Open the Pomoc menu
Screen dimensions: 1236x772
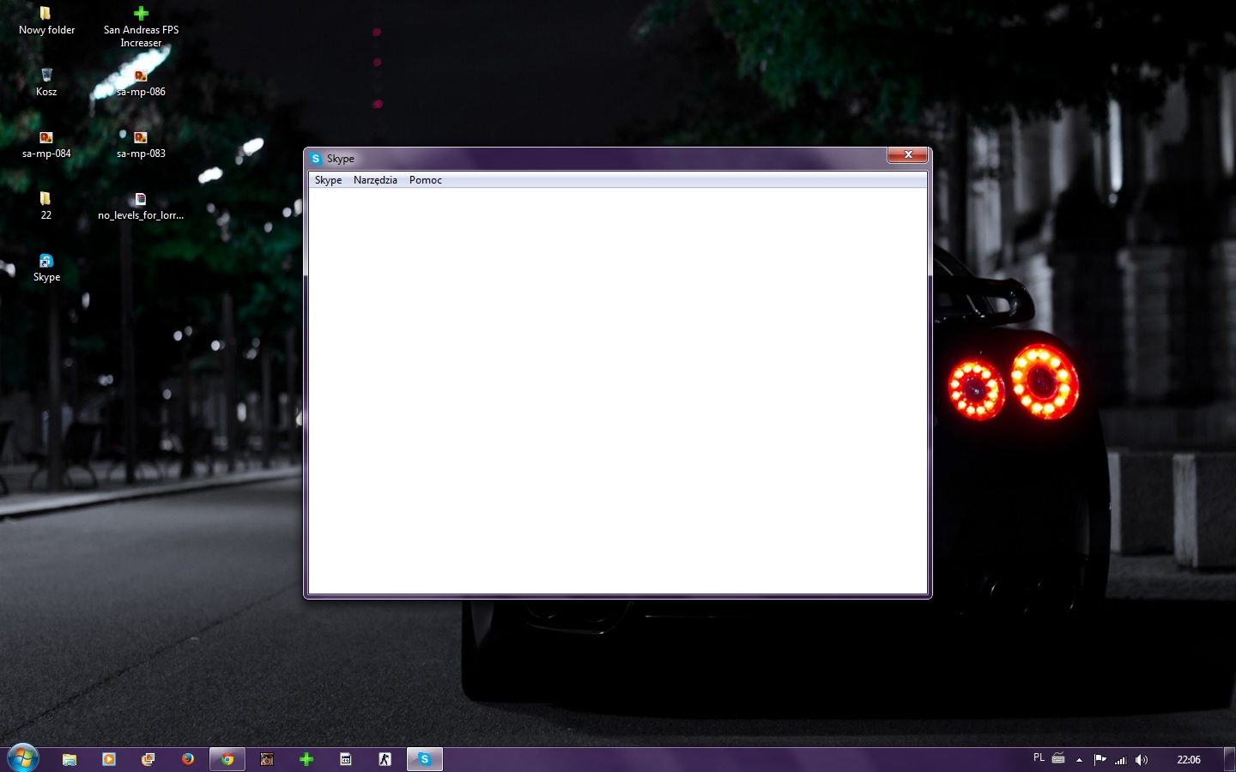pyautogui.click(x=426, y=180)
